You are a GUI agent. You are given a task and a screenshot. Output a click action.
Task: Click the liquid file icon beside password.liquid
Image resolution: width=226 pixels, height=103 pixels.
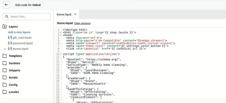click(x=10, y=43)
